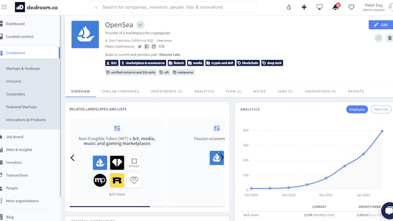Screen dimensions: 393x221
Task: Show next landscape with right arrow
Action: (222, 158)
